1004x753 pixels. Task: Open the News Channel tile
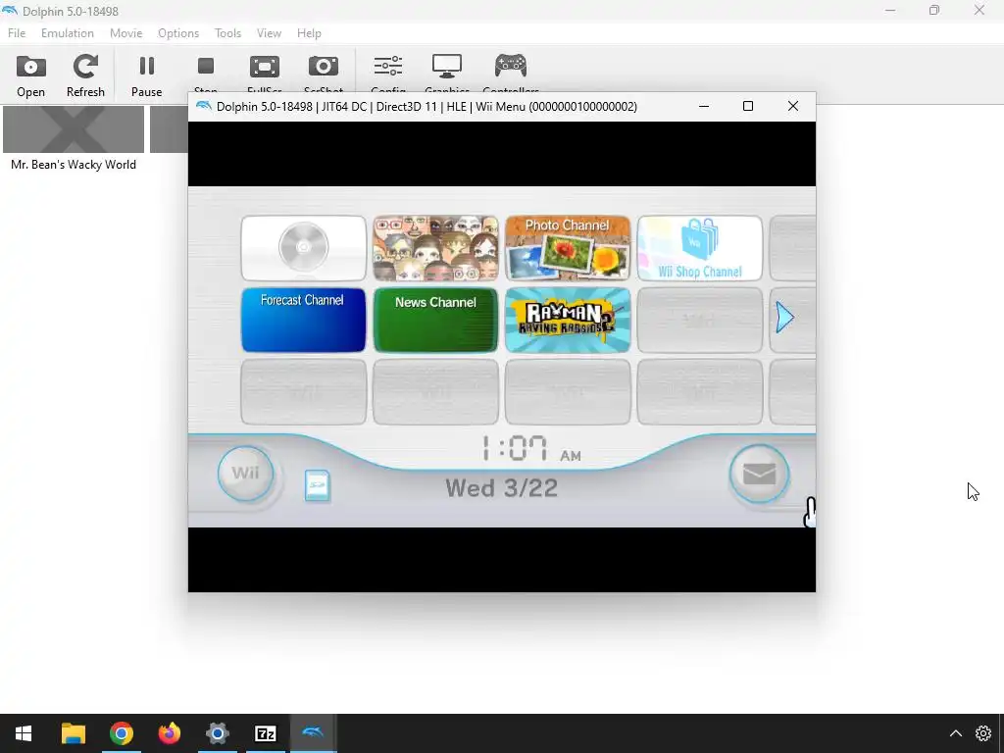(x=435, y=320)
